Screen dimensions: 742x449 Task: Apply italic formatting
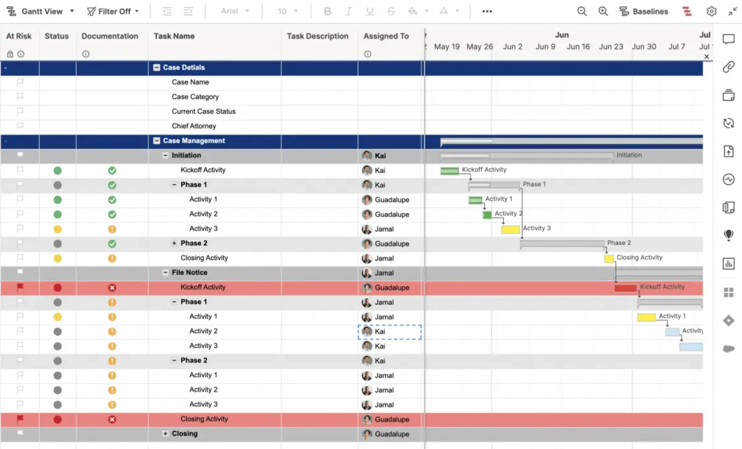click(x=348, y=11)
